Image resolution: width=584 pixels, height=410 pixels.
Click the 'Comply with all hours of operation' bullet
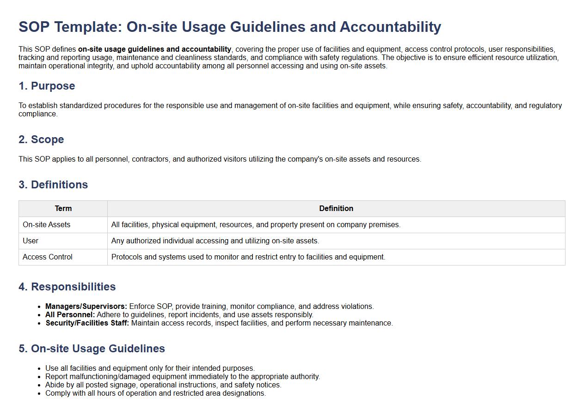pos(155,393)
